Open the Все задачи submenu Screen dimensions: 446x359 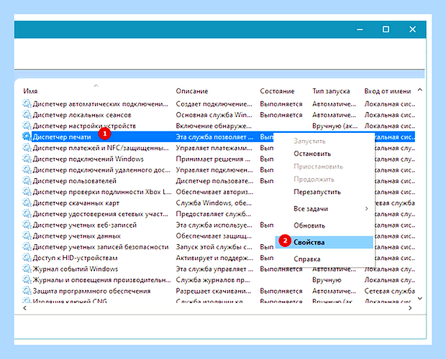point(324,209)
